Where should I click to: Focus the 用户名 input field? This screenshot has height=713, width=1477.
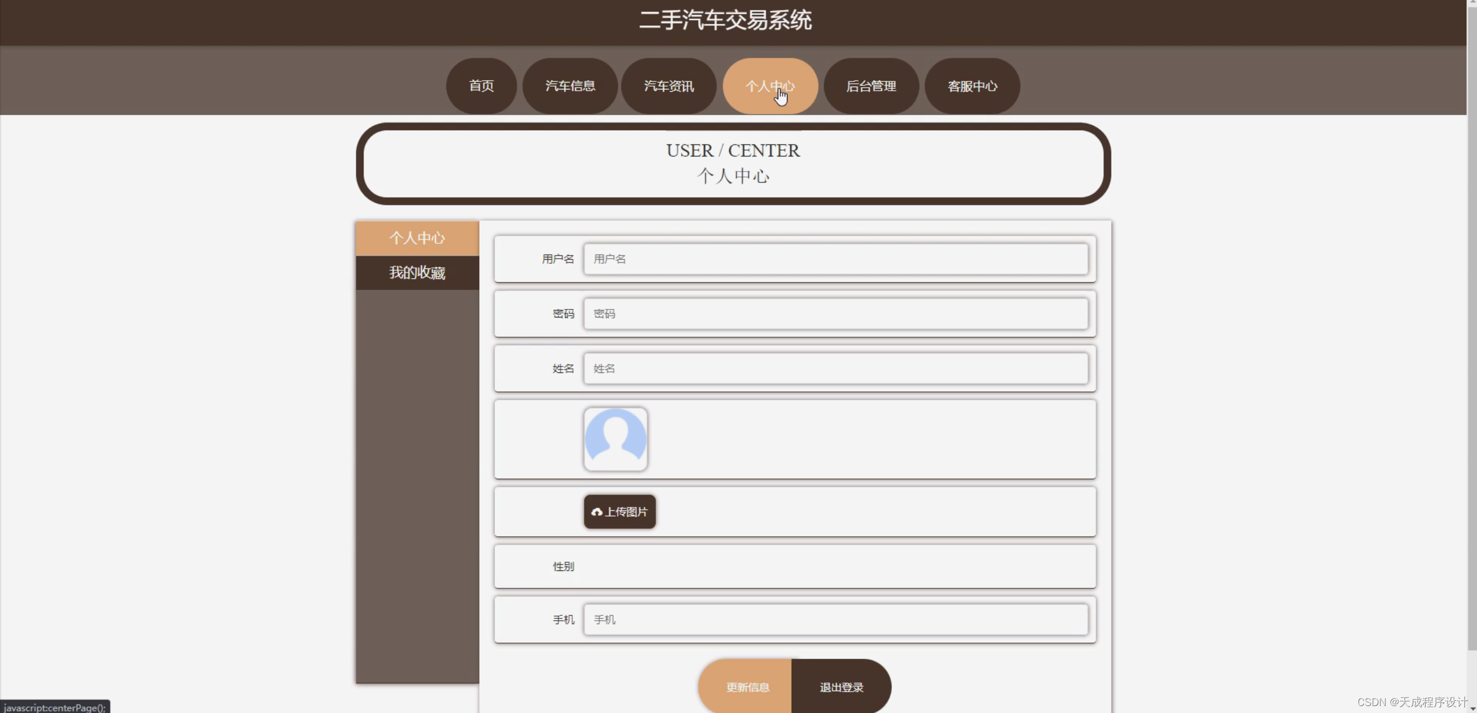(836, 259)
